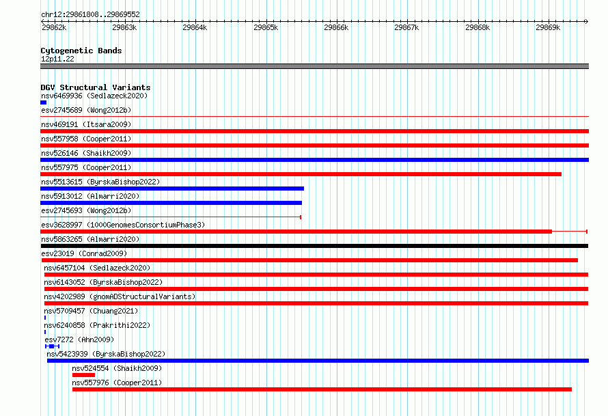Image resolution: width=608 pixels, height=416 pixels.
Task: Select the nsv469191 (Itsara2009) label
Action: click(x=86, y=124)
